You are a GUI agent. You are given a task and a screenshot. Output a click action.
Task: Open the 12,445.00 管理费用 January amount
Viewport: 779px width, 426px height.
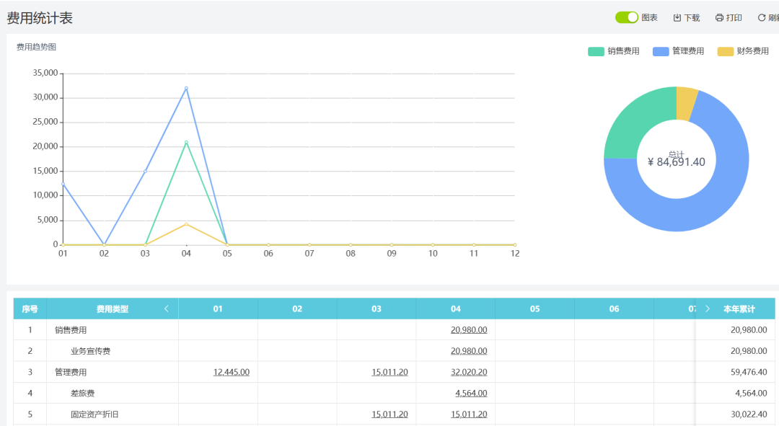pos(231,372)
